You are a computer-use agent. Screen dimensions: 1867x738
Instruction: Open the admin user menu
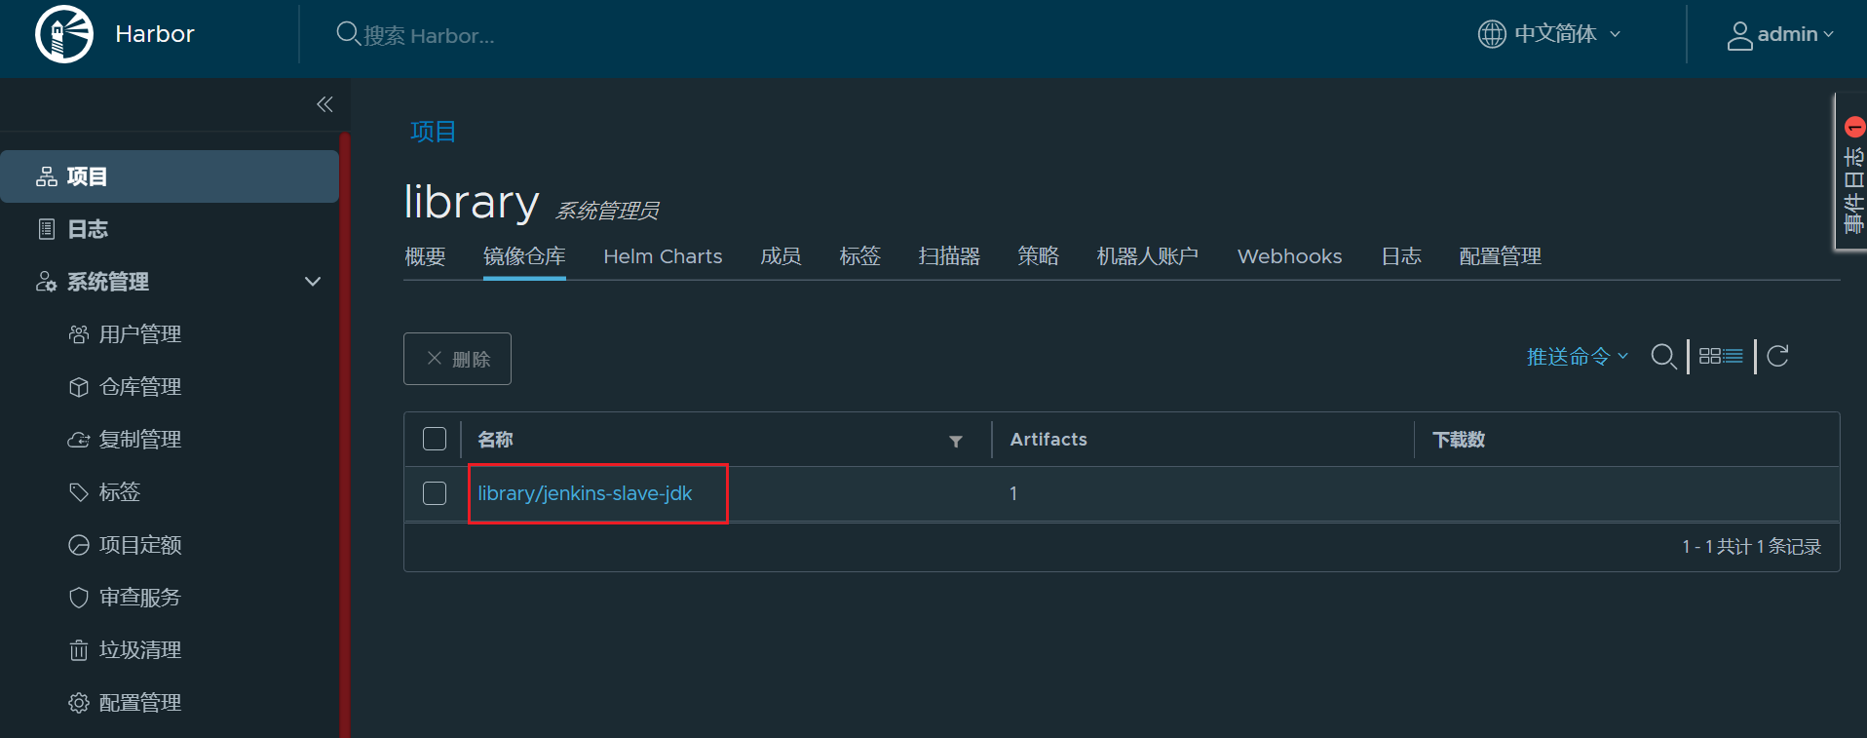[1780, 34]
